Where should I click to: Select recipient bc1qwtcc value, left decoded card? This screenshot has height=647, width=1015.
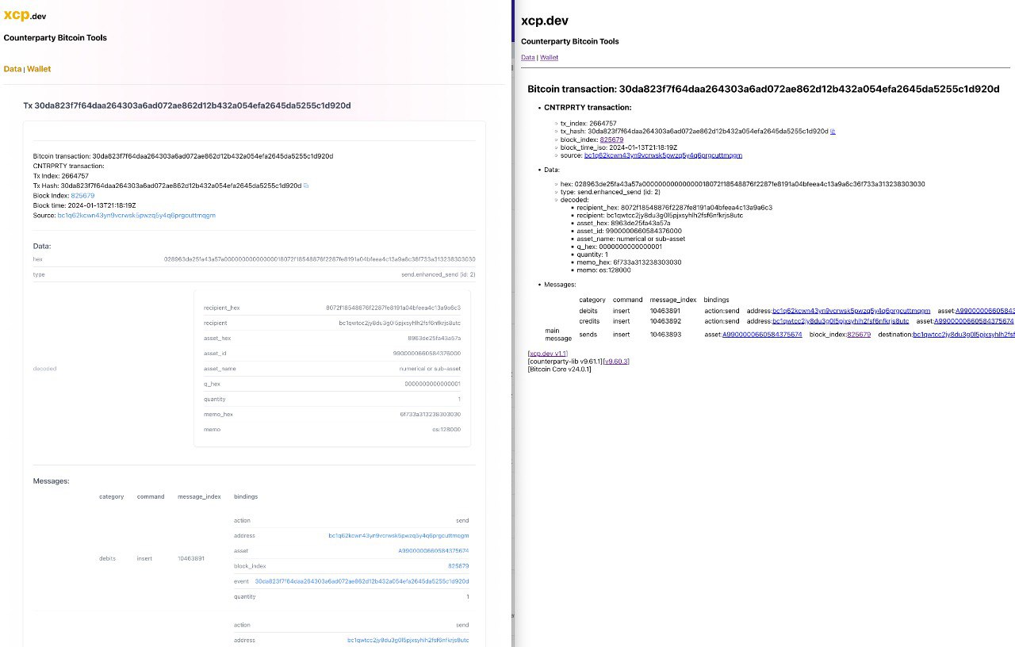(400, 323)
